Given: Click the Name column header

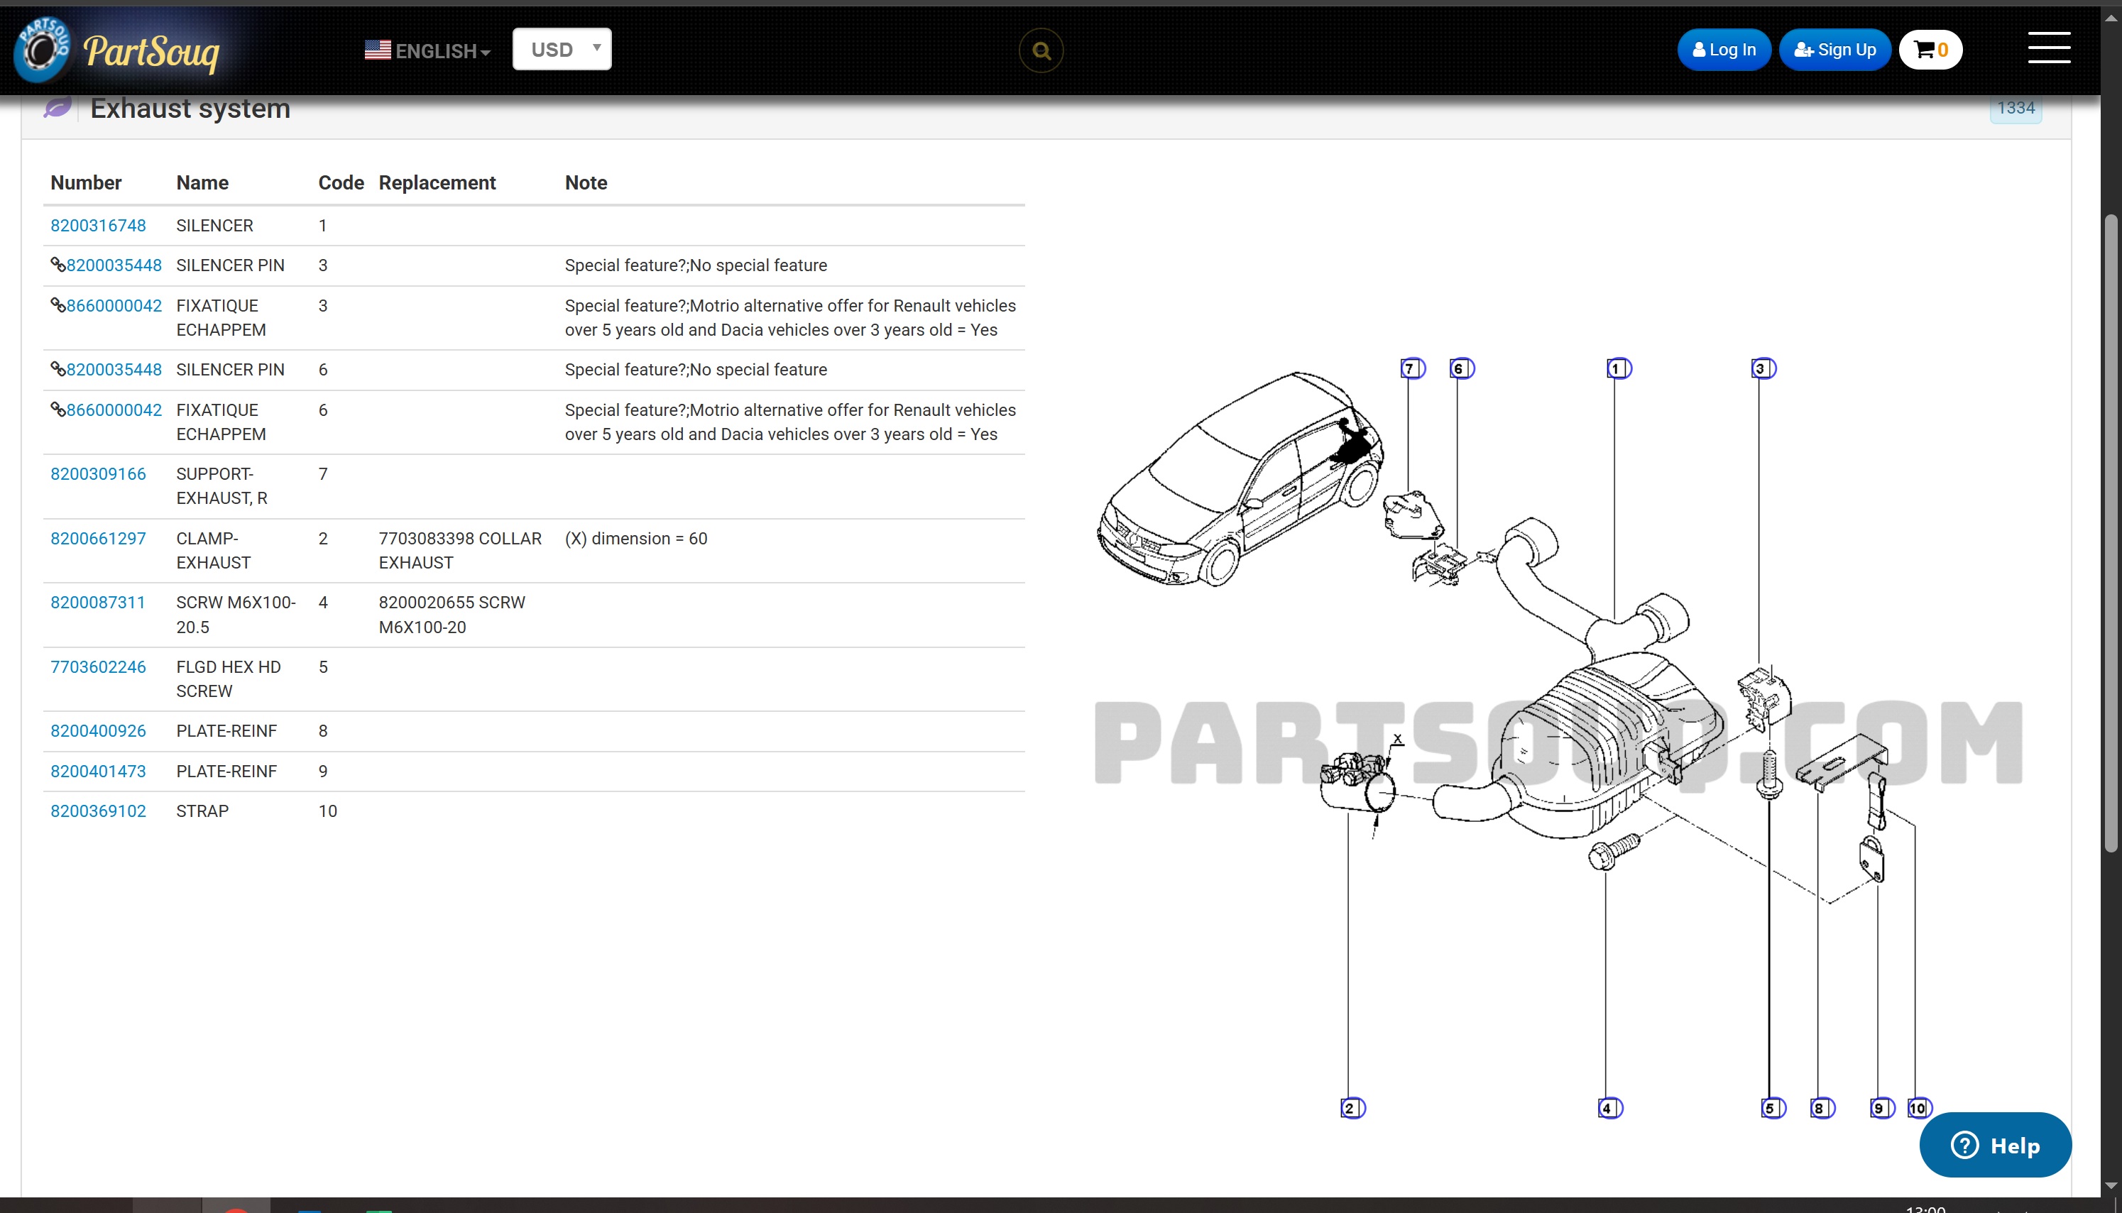Looking at the screenshot, I should pyautogui.click(x=202, y=183).
